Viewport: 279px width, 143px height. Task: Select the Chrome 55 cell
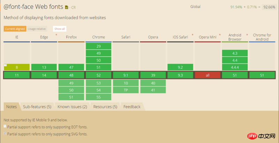coord(99,97)
